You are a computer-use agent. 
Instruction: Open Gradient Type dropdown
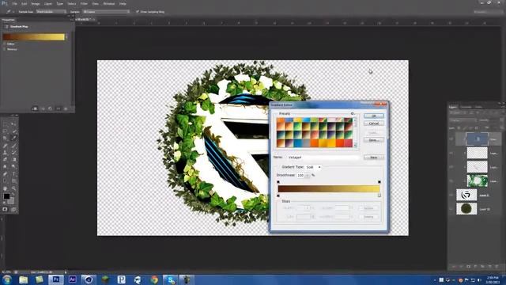coord(313,167)
